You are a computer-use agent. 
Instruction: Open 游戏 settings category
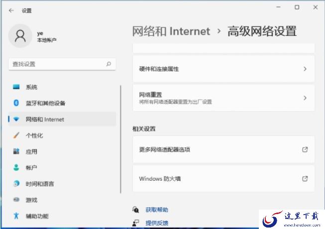pos(62,200)
